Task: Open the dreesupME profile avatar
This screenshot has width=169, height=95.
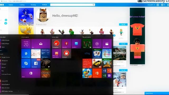Action: tap(43, 15)
